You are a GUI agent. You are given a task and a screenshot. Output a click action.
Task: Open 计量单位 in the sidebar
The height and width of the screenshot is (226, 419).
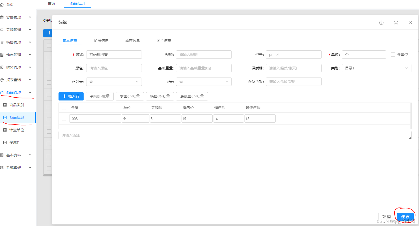point(17,130)
